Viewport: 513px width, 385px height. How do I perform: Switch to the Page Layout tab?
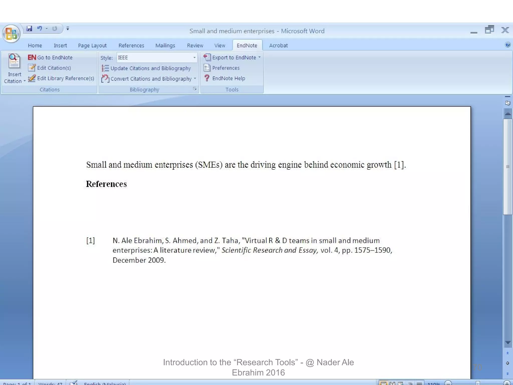tap(92, 45)
